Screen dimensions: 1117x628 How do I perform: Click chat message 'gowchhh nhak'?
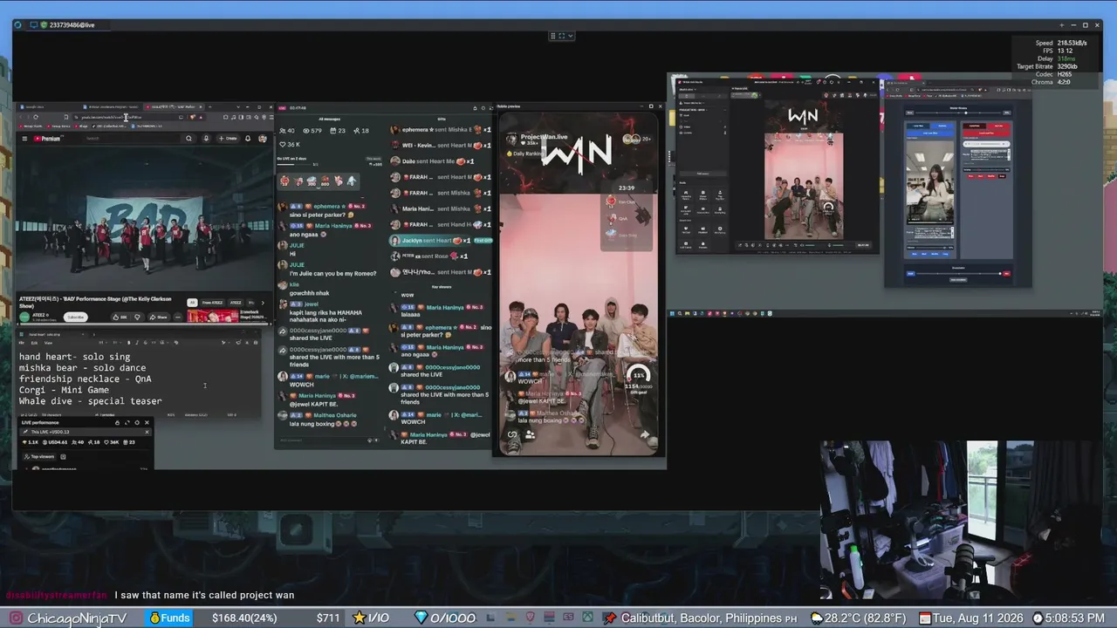tap(310, 293)
